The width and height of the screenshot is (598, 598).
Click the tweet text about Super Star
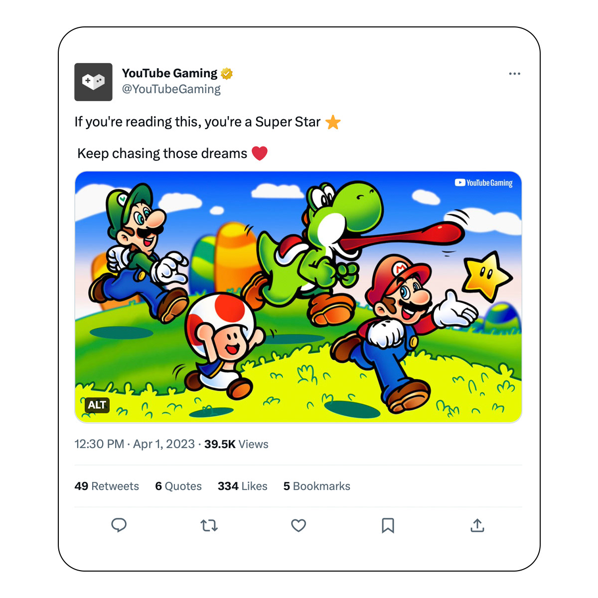(x=197, y=122)
